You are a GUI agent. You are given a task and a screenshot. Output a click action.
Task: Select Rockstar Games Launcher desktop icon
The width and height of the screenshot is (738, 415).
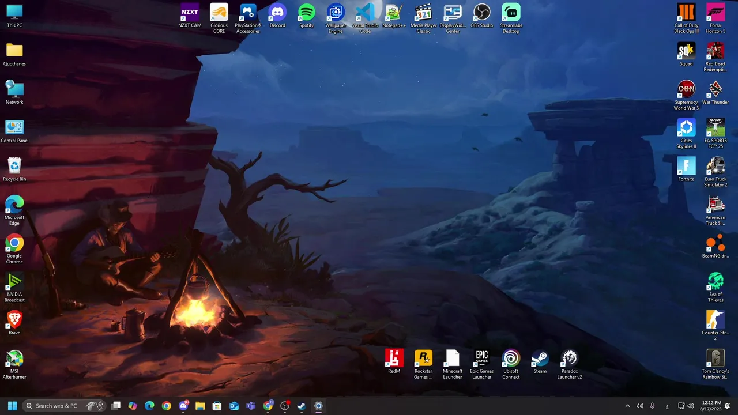pos(424,364)
